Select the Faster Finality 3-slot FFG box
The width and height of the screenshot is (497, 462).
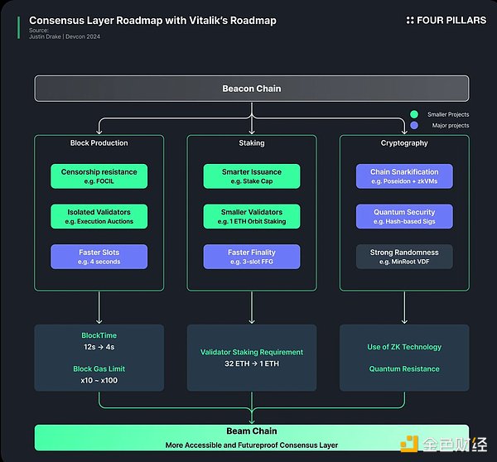[251, 257]
